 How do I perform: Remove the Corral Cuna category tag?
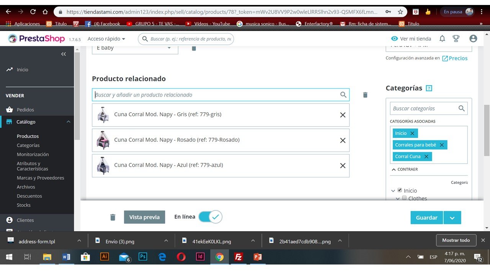[x=426, y=156]
